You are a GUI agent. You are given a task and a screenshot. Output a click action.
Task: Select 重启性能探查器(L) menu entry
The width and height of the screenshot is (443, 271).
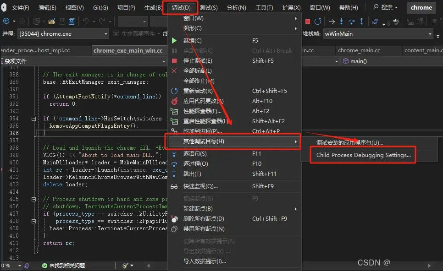pos(234,121)
